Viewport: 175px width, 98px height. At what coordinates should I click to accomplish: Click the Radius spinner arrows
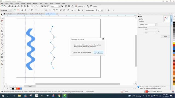coord(156,24)
